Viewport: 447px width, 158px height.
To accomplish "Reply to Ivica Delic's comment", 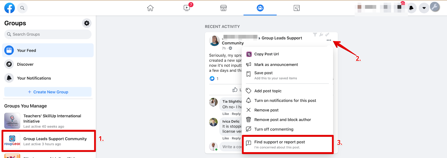I will click(236, 138).
